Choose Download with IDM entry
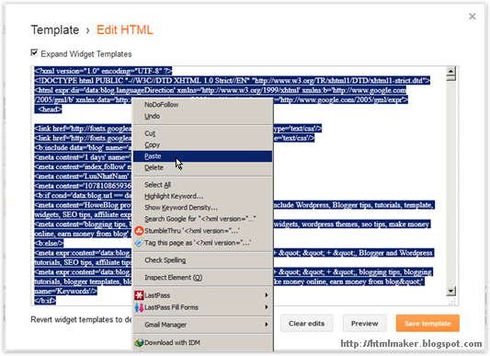This screenshot has height=356, width=490. [x=202, y=342]
